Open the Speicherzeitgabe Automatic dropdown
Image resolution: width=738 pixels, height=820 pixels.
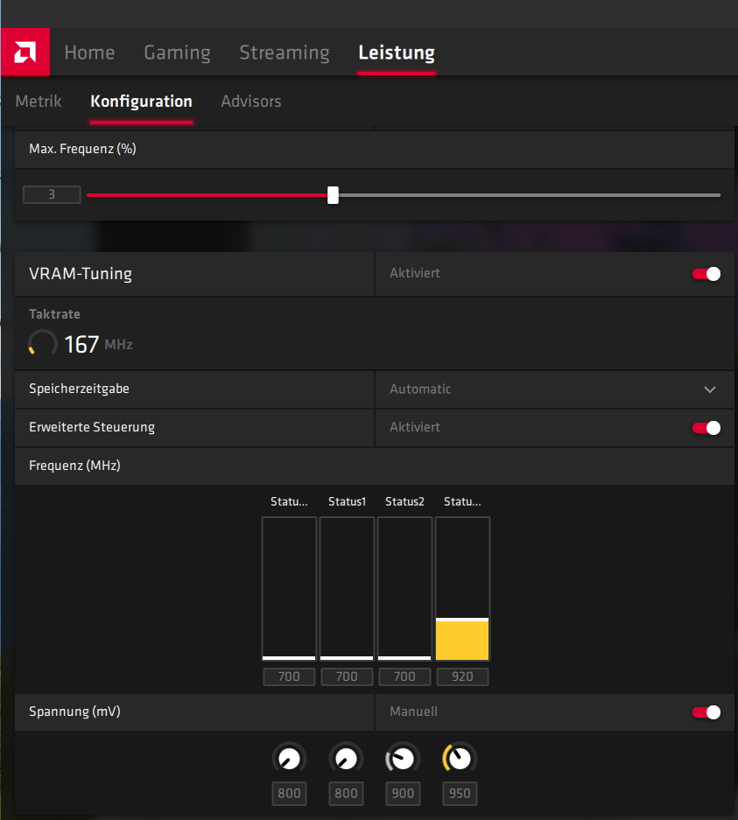tap(554, 389)
